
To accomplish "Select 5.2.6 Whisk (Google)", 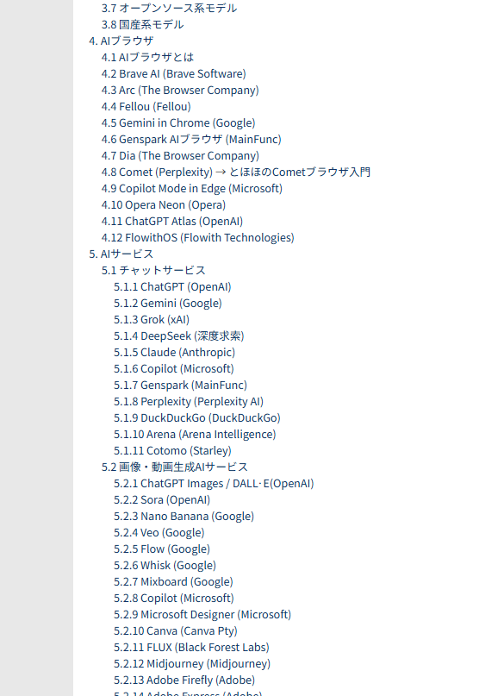I will 165,567.
